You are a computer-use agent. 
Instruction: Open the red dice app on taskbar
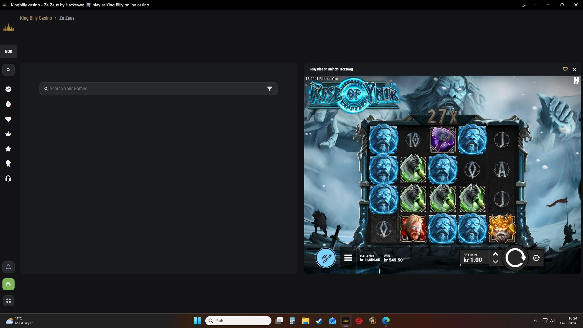[x=359, y=321]
